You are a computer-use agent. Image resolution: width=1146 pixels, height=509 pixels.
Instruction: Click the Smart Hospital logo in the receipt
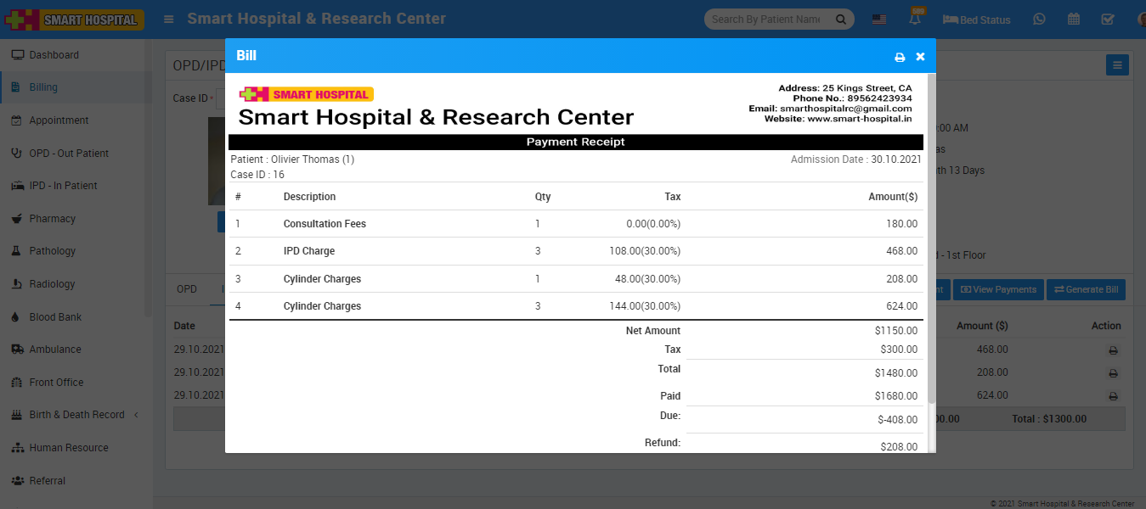[306, 94]
